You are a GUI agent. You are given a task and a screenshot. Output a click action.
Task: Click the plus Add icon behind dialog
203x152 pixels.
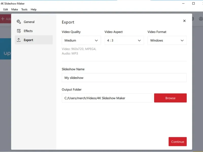coord(3,19)
